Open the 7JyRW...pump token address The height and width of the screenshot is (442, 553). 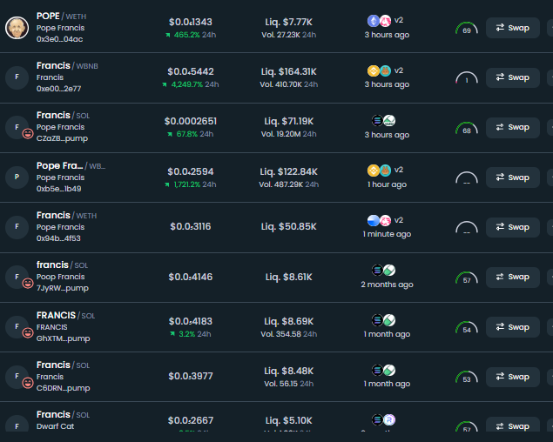point(63,288)
